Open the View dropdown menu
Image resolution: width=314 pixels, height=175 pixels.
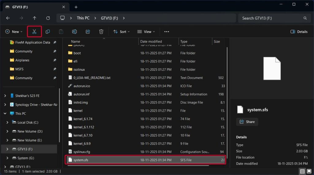tap(146, 32)
